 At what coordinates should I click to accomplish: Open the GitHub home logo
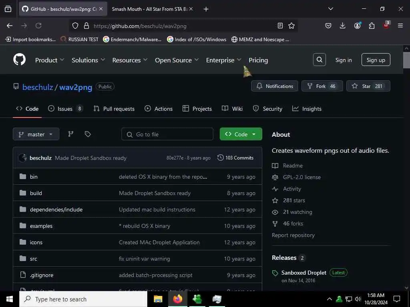tap(19, 60)
